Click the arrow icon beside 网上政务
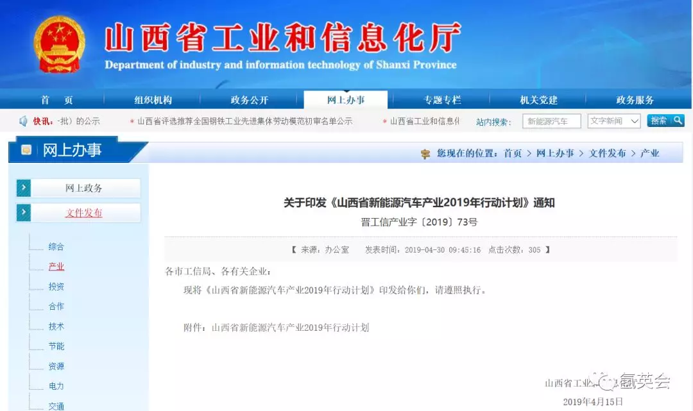The width and height of the screenshot is (693, 411). [24, 188]
